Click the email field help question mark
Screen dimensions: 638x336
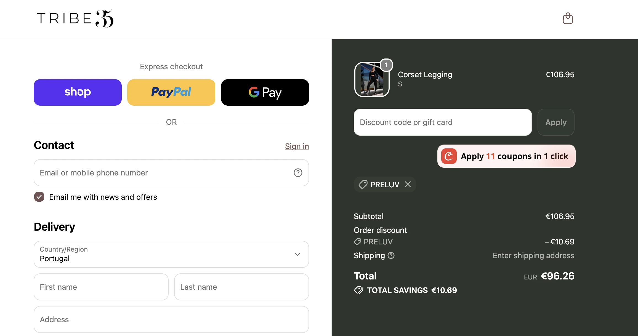(298, 173)
